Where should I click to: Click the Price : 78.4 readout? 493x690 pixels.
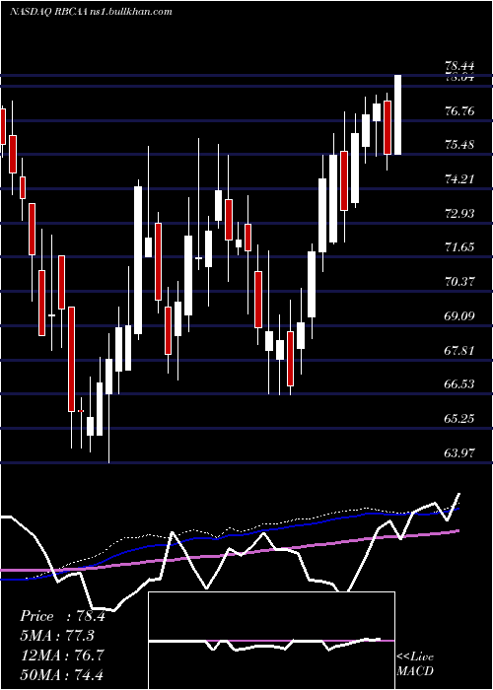63,616
